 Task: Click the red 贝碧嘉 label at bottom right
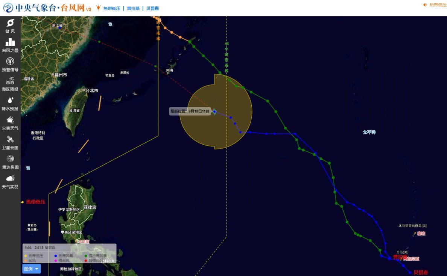(x=421, y=273)
